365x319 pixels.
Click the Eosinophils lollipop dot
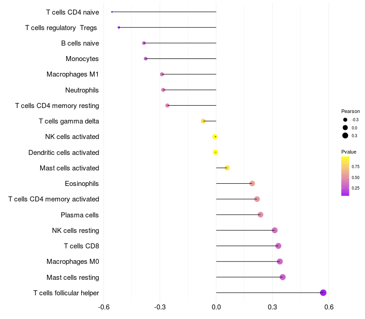tap(252, 184)
